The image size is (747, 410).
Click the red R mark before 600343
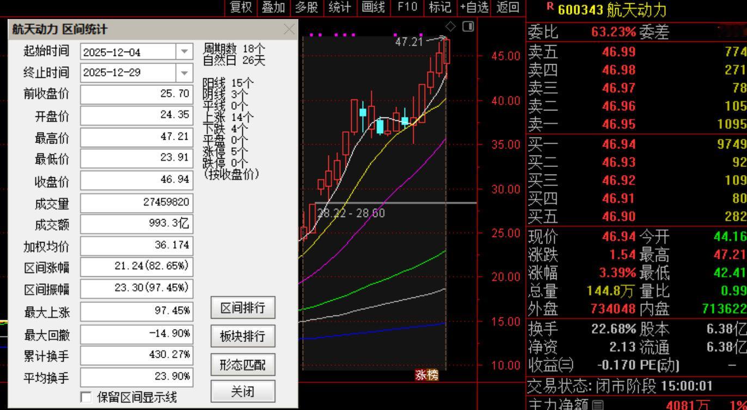(x=550, y=7)
